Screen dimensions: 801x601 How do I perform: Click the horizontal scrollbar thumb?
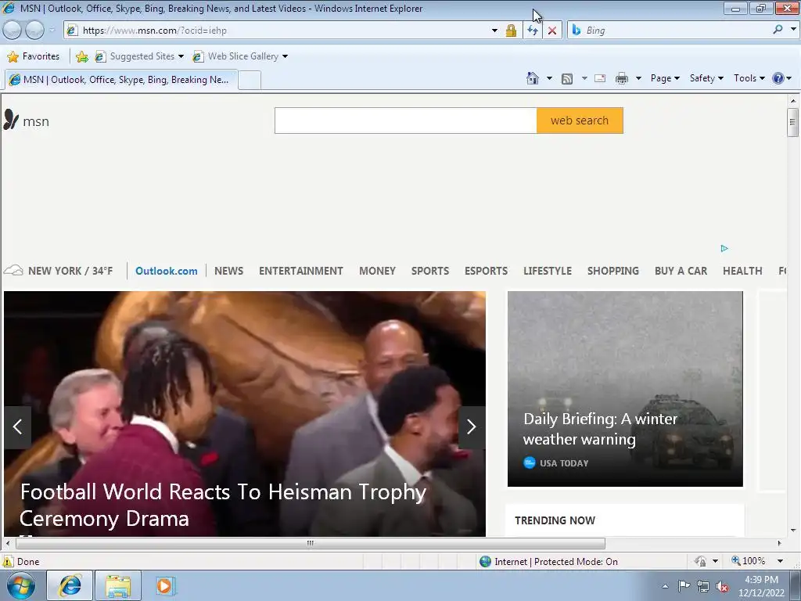pos(310,543)
